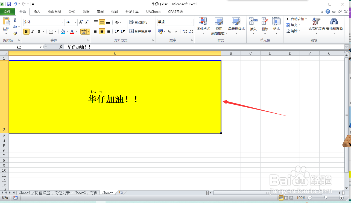Image resolution: width=351 pixels, height=203 pixels.
Task: Click the Delete cells (删除) icon
Action: (x=265, y=22)
